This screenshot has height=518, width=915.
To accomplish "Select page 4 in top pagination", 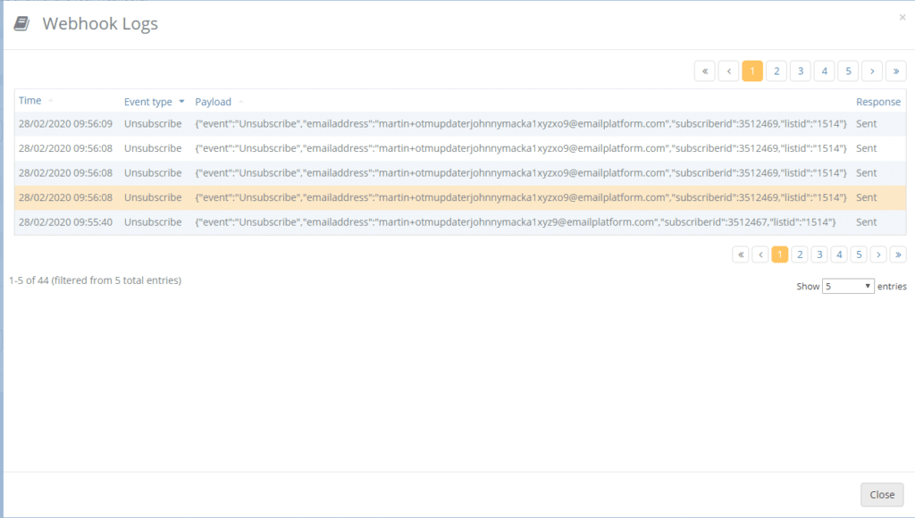I will [825, 71].
